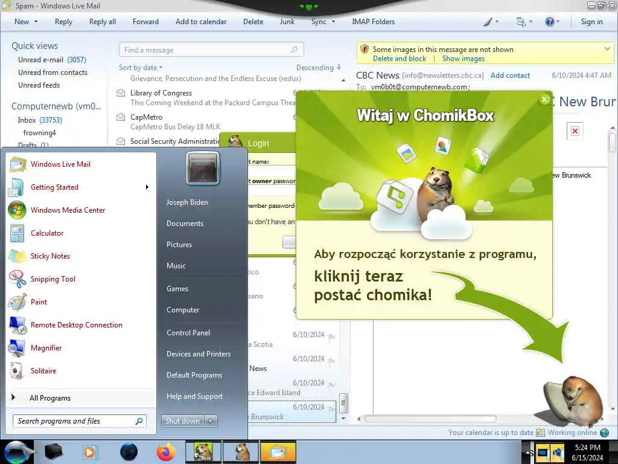Select Unread e-mail quick view
The height and width of the screenshot is (464, 618).
52,60
